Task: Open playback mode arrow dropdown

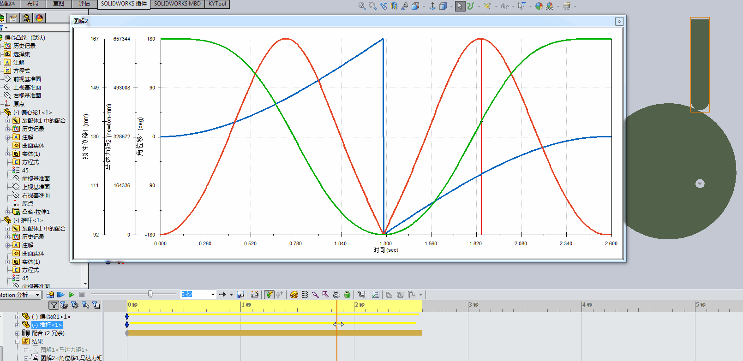Action: (x=231, y=295)
